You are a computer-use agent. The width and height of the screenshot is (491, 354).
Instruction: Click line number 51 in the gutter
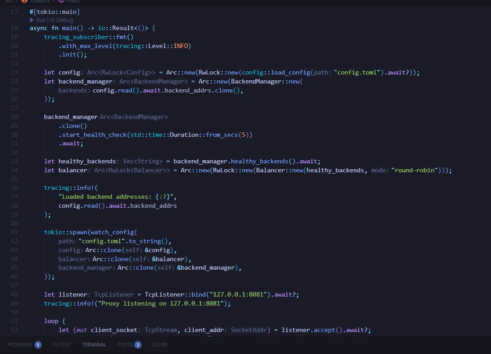[x=14, y=321]
